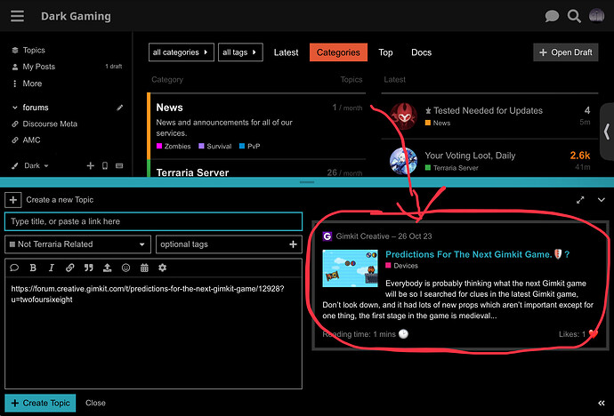Click the blockquote icon in editor toolbar
This screenshot has height=416, width=614.
click(88, 268)
